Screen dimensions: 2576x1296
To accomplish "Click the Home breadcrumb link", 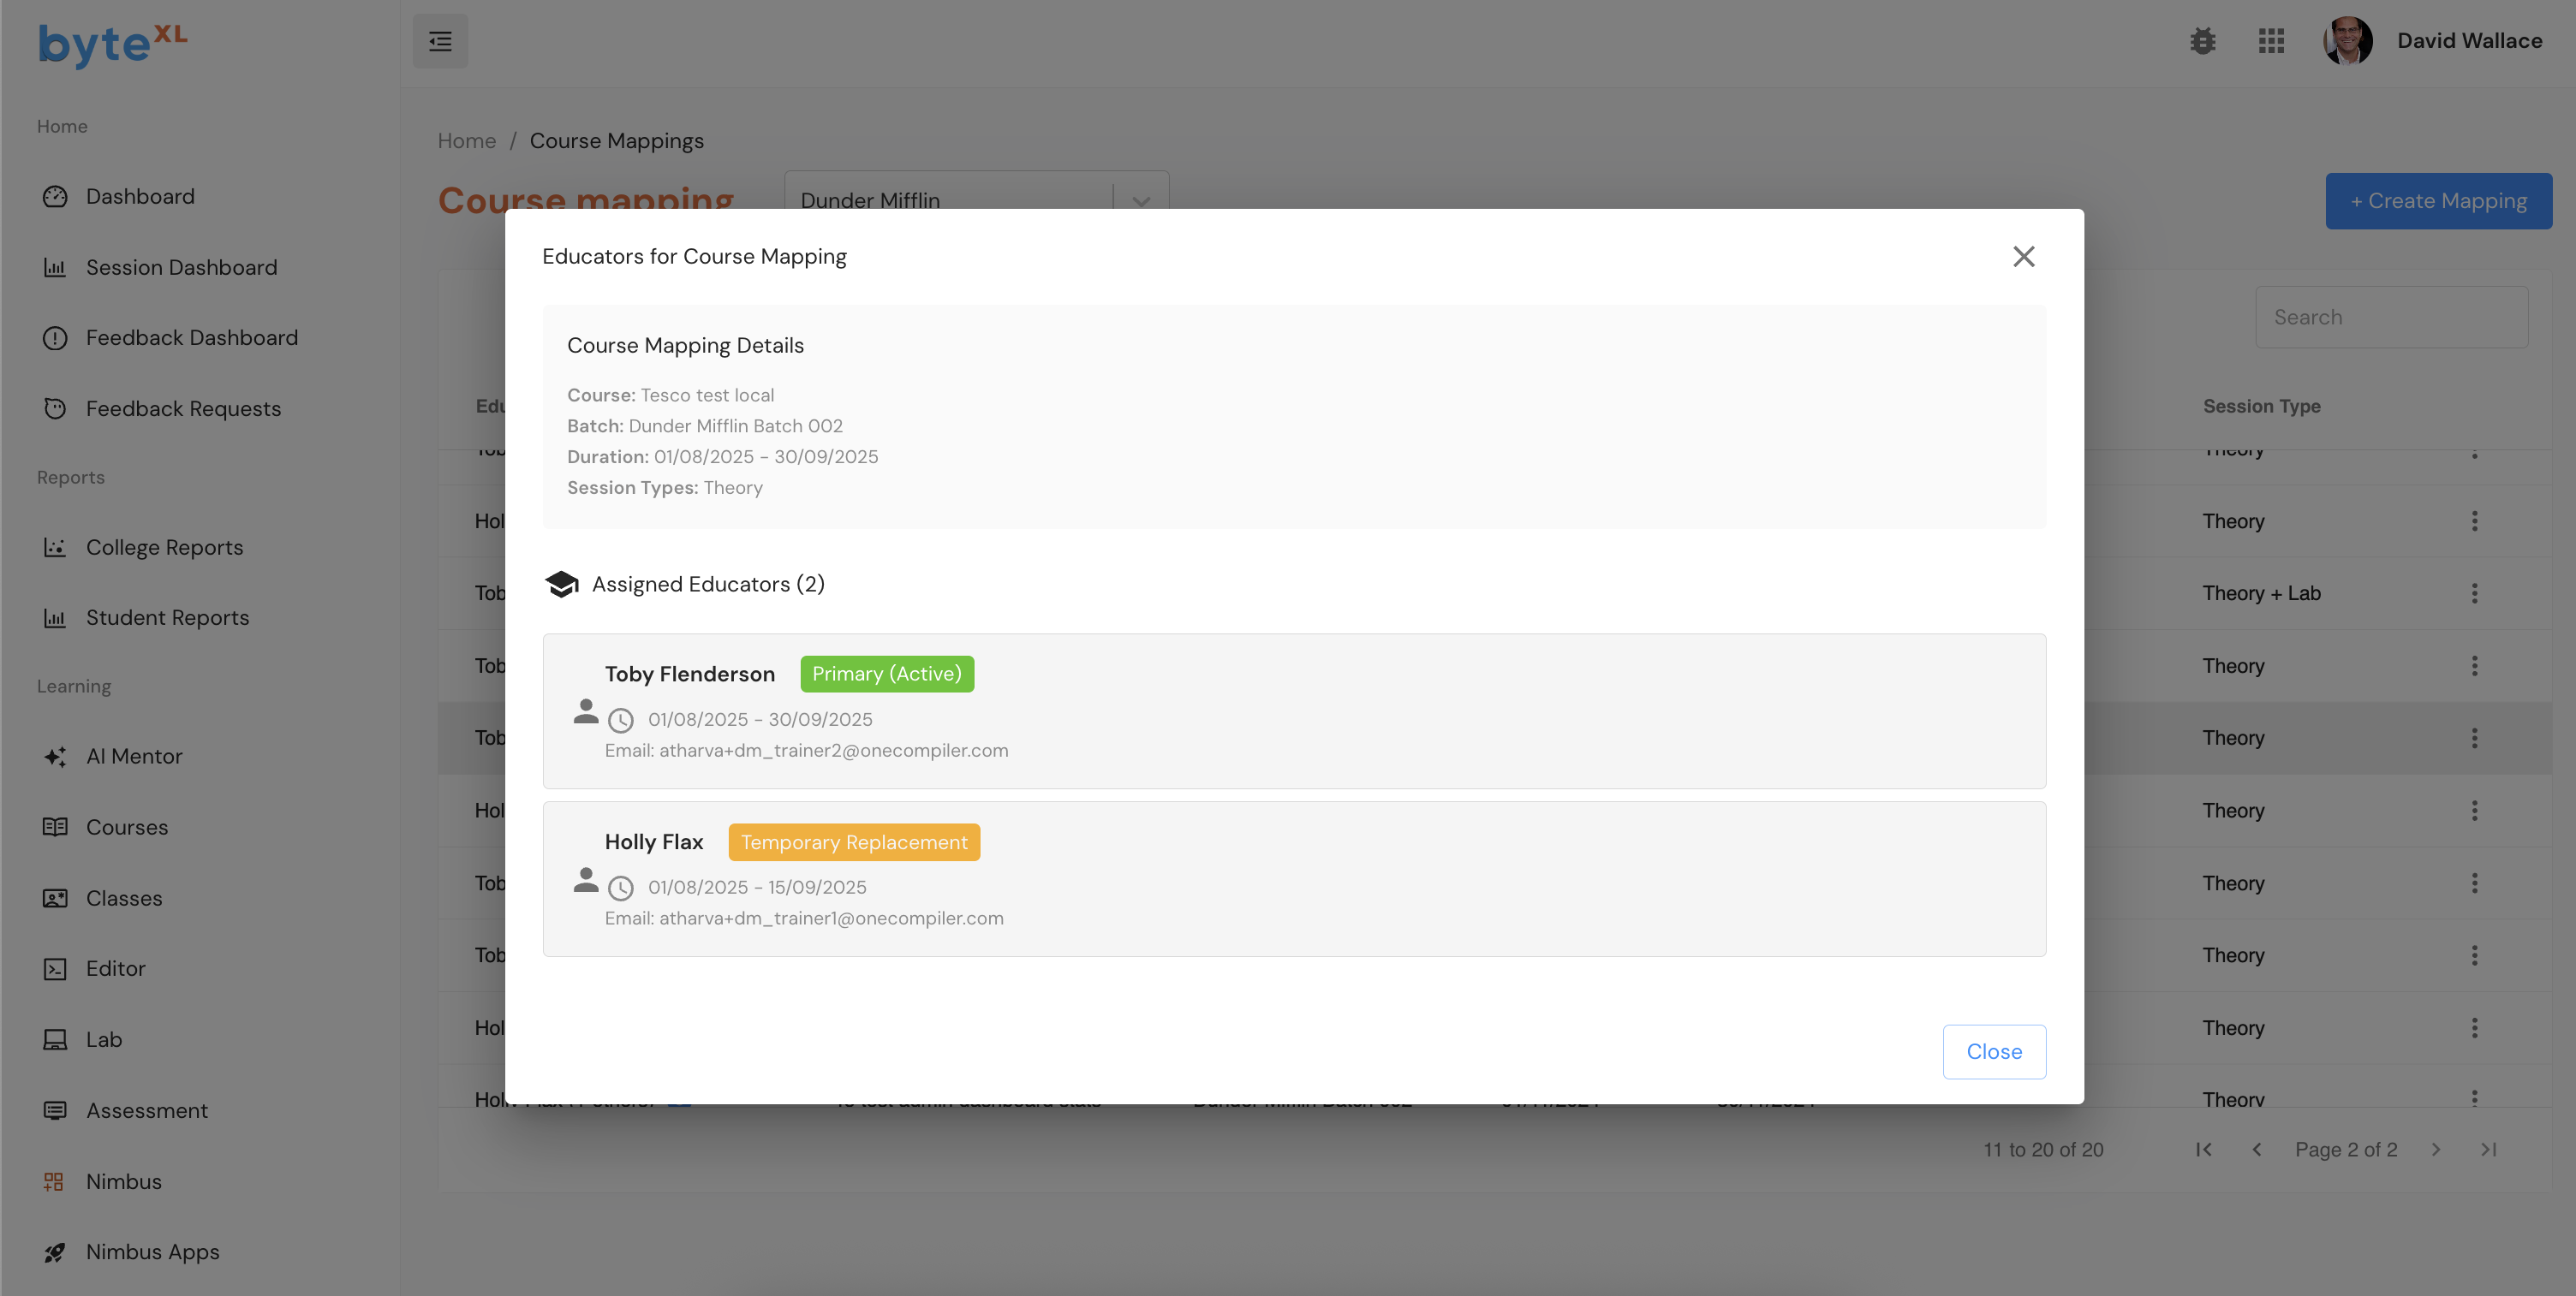I will click(466, 141).
